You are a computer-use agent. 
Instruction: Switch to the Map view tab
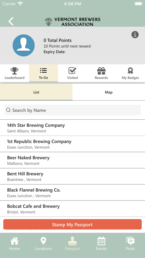pos(109,92)
